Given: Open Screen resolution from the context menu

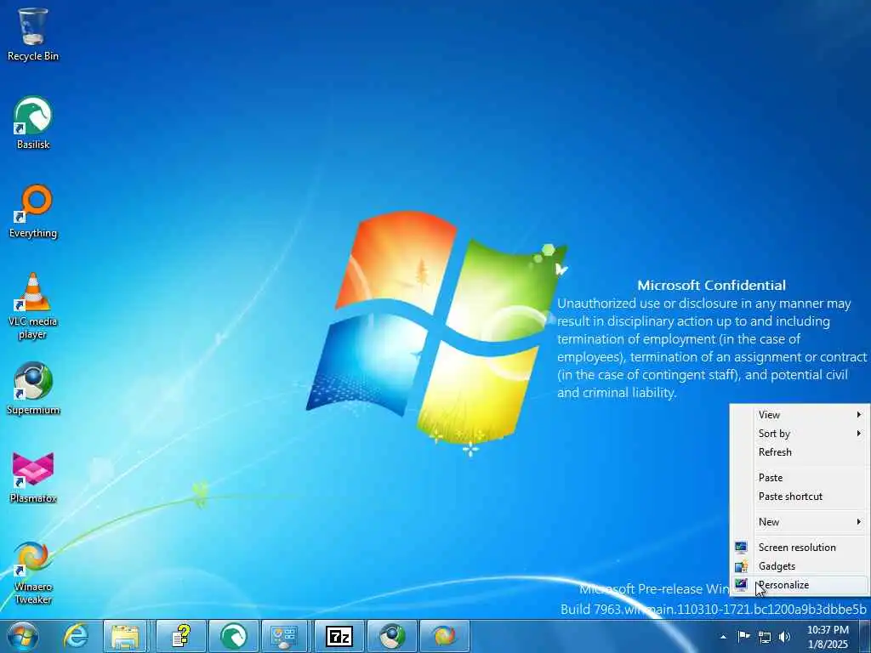Looking at the screenshot, I should click(800, 548).
